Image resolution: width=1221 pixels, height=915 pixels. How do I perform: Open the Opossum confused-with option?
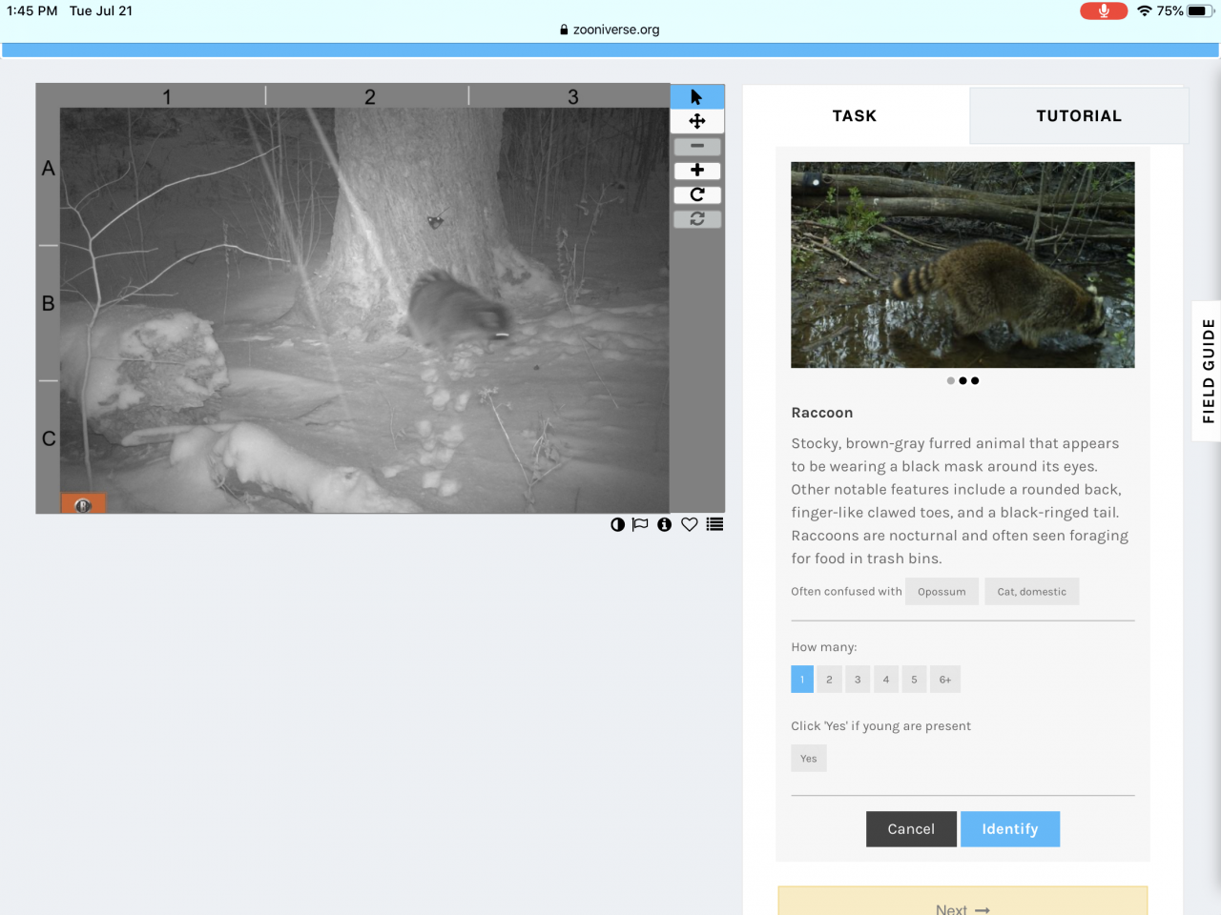click(942, 592)
